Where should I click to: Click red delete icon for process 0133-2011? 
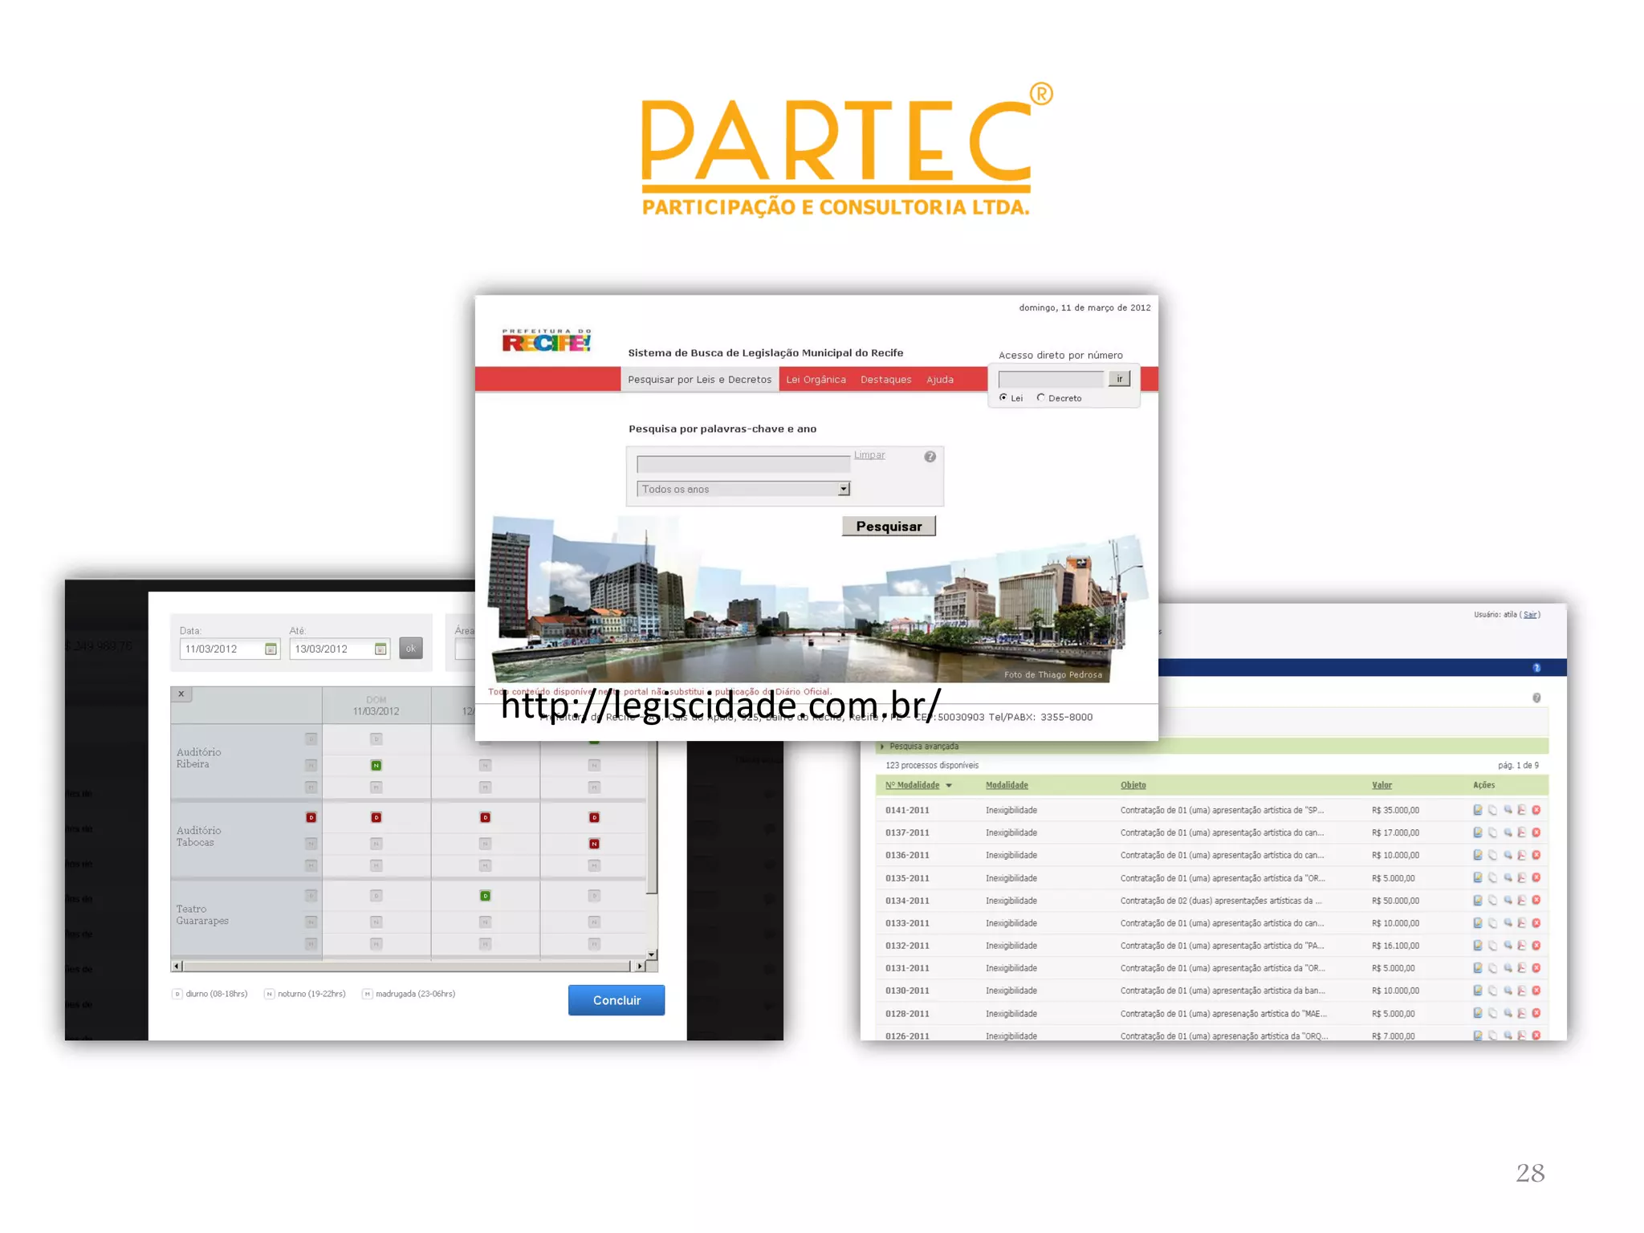(x=1536, y=922)
